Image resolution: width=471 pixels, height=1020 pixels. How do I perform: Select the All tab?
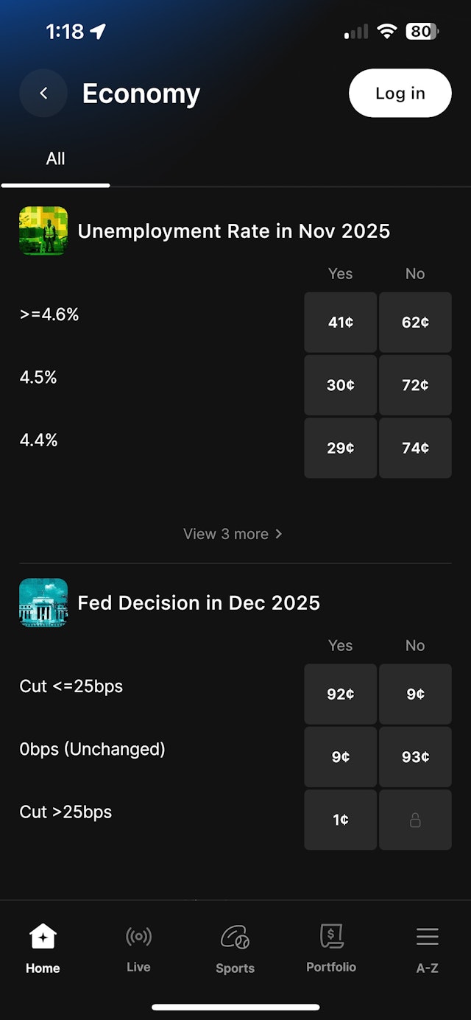tap(56, 158)
